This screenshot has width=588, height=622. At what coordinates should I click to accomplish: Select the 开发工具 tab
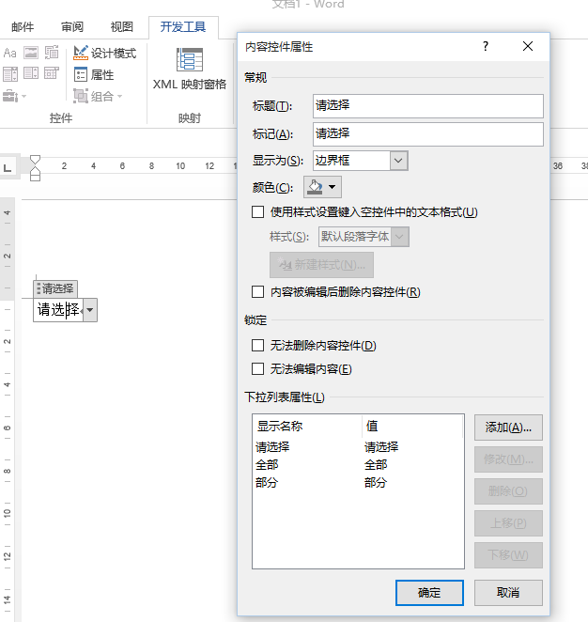click(183, 27)
